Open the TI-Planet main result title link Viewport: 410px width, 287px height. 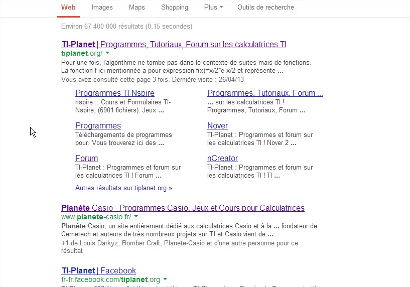coord(174,45)
